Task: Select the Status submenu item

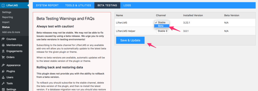Action: pyautogui.click(x=6, y=27)
